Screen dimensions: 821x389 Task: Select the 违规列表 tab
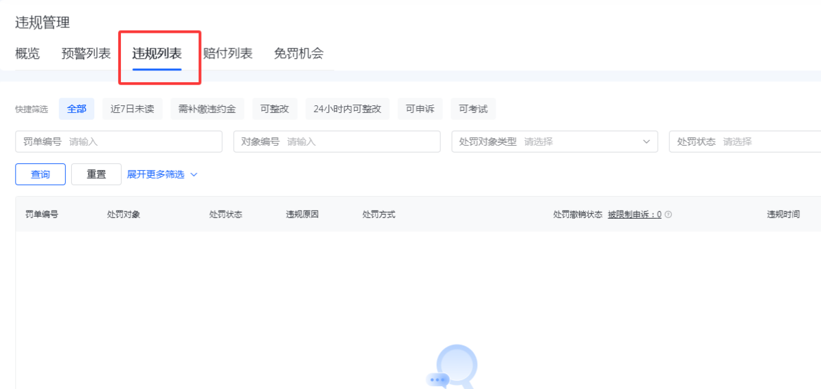click(x=157, y=53)
